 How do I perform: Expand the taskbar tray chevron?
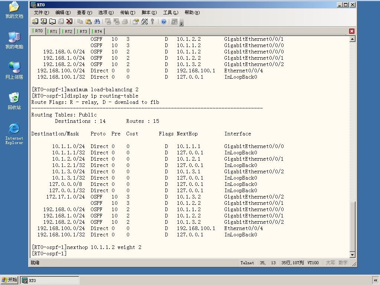[376, 281]
